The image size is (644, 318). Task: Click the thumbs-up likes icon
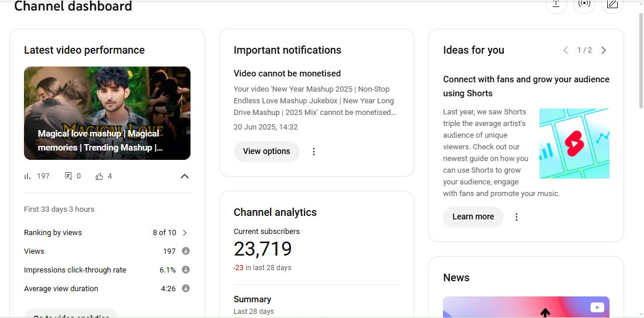[99, 176]
